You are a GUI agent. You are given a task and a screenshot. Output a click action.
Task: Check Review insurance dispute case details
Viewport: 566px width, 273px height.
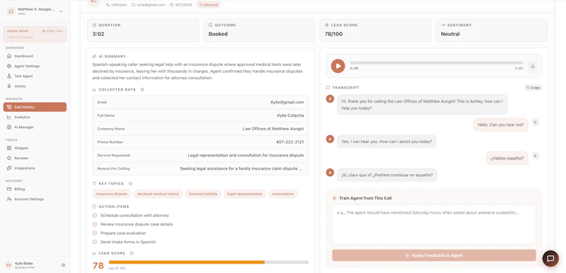tap(95, 224)
